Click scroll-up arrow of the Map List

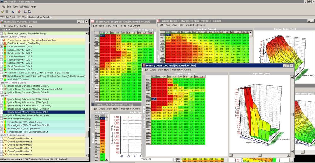(87, 33)
